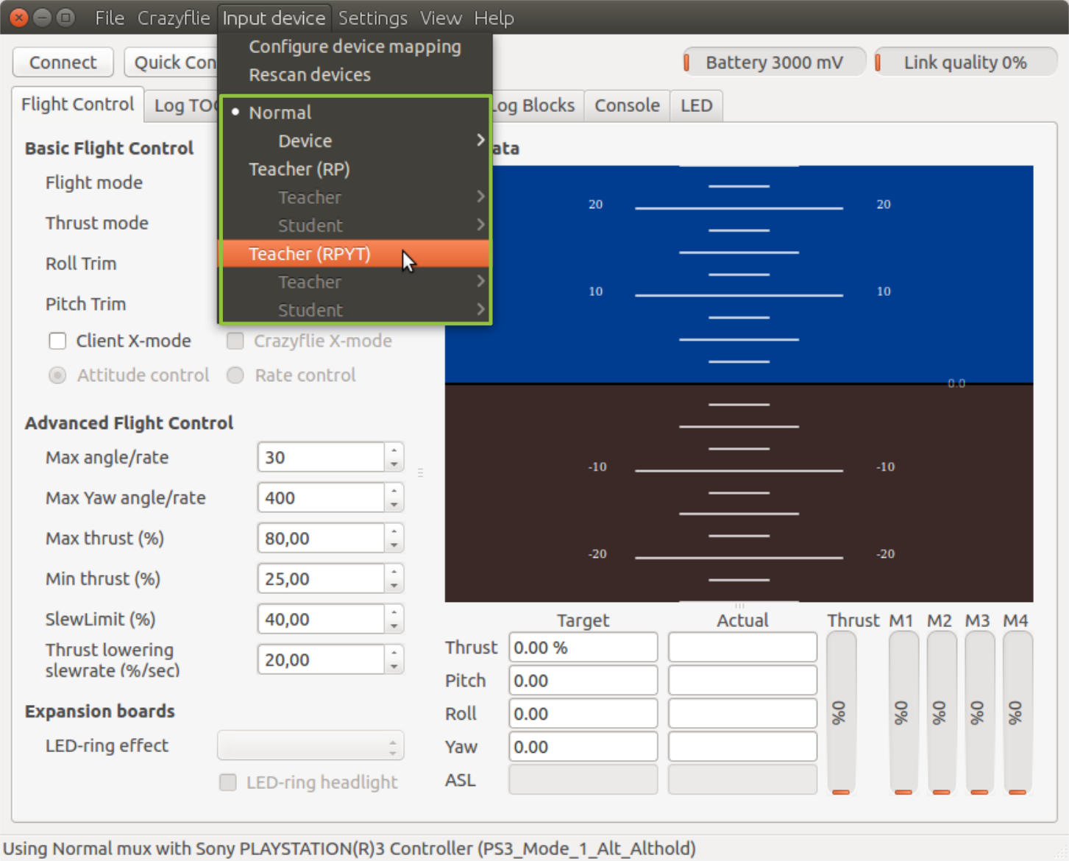Click the Quick Connect button
This screenshot has height=861, width=1069.
[x=174, y=62]
